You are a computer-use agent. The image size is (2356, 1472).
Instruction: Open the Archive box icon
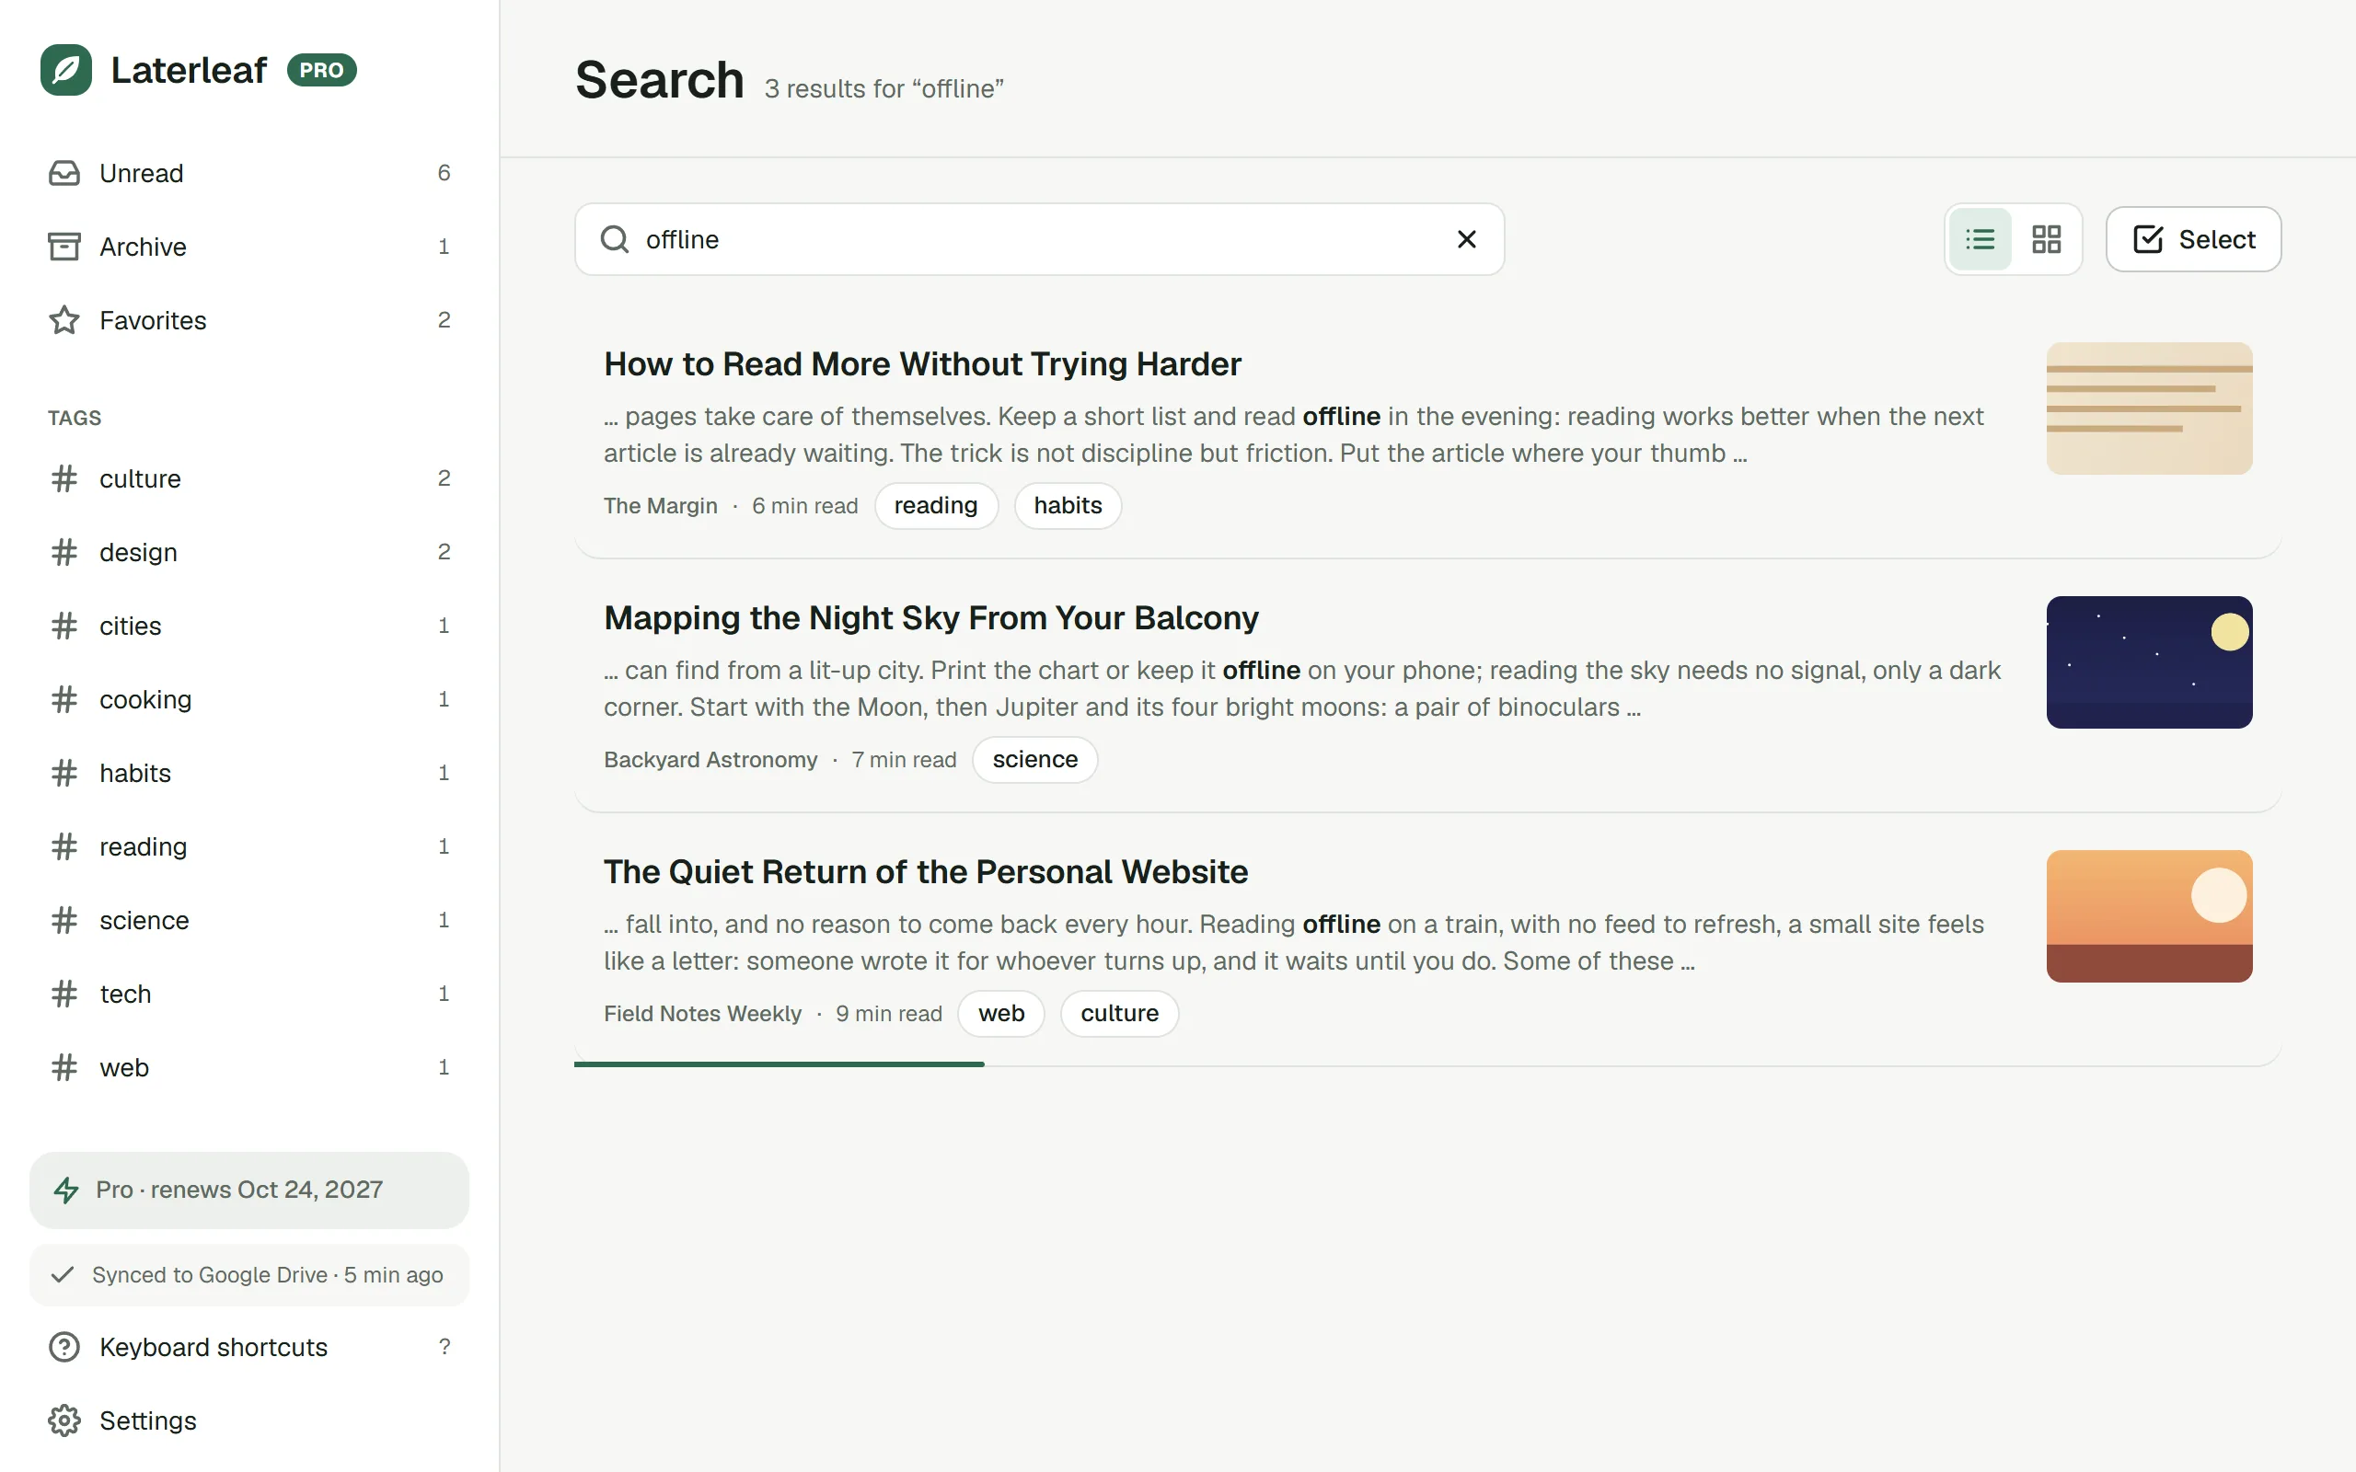[64, 247]
